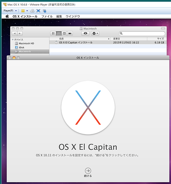Select the OS X El Capitan インストール file row
This screenshot has width=171, height=184.
coord(108,42)
